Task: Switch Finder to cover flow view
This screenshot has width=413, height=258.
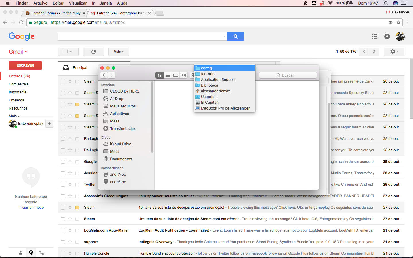Action: click(184, 75)
